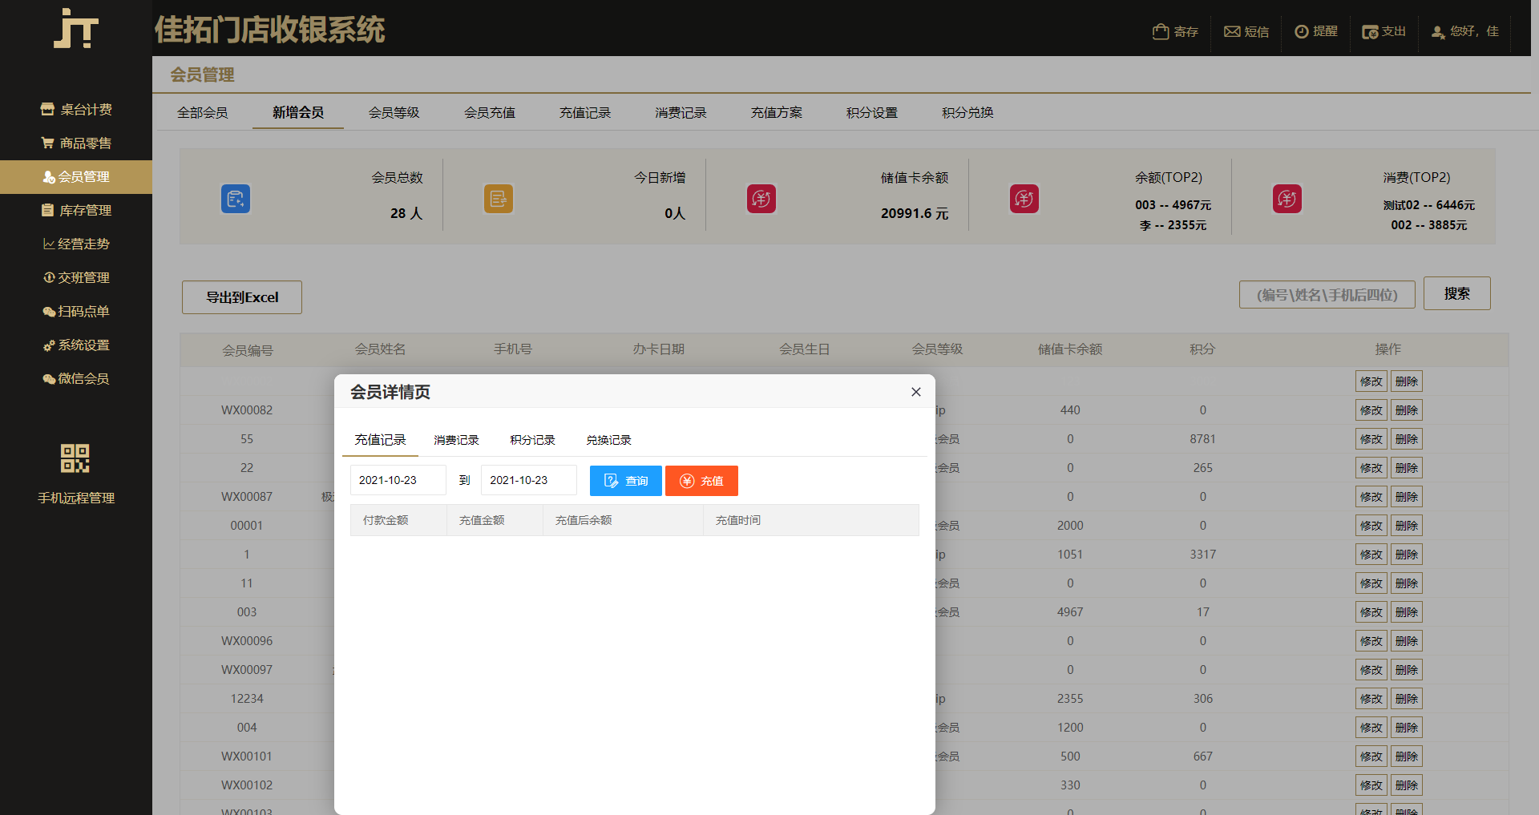The image size is (1539, 815).
Task: Click the 会员编号 column header
Action: [x=248, y=350]
